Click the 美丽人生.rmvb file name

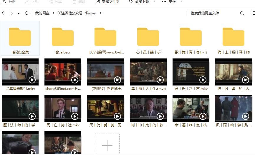[148, 89]
